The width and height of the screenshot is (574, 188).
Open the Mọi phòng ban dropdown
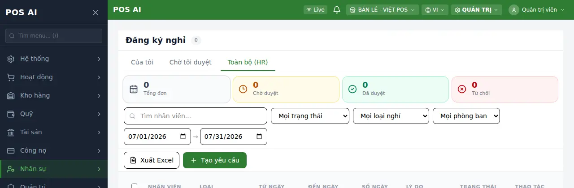466,116
